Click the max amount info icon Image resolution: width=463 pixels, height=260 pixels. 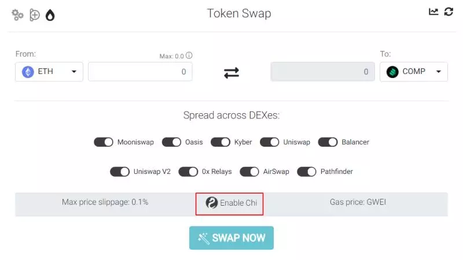pyautogui.click(x=189, y=56)
